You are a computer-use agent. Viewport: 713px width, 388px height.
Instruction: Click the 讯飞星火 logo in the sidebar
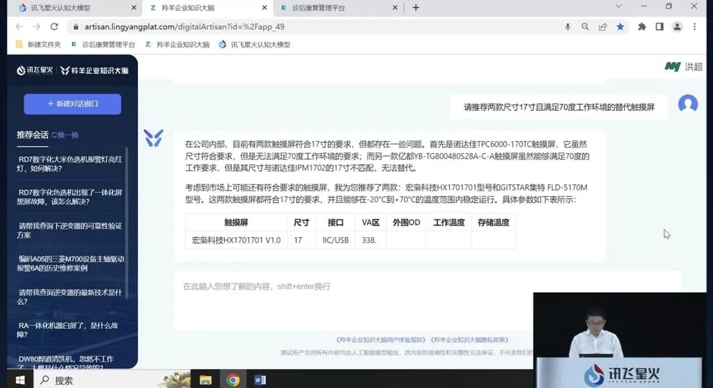[x=35, y=70]
